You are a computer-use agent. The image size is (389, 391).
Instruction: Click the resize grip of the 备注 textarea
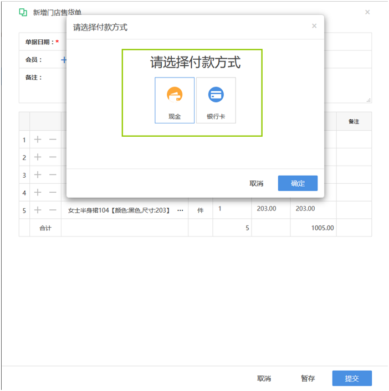368,100
